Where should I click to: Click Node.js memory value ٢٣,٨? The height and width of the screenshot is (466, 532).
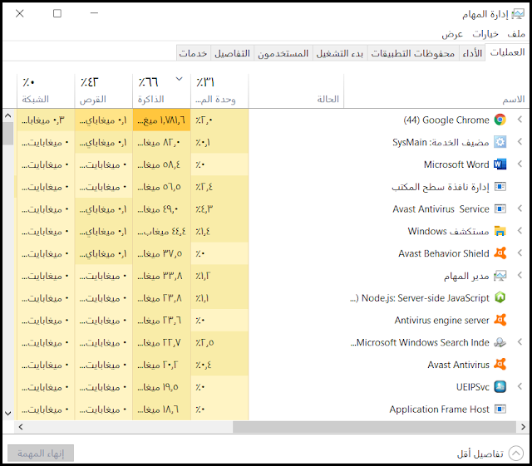pyautogui.click(x=161, y=298)
